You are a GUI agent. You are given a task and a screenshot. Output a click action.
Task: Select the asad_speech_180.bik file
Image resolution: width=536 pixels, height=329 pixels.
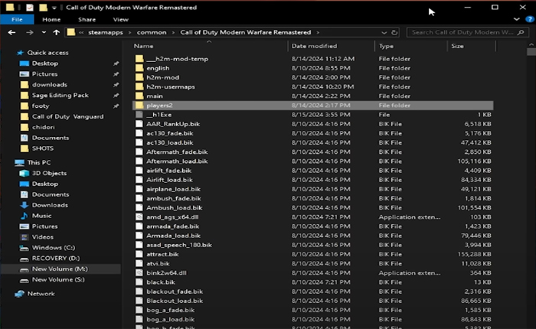(x=178, y=245)
